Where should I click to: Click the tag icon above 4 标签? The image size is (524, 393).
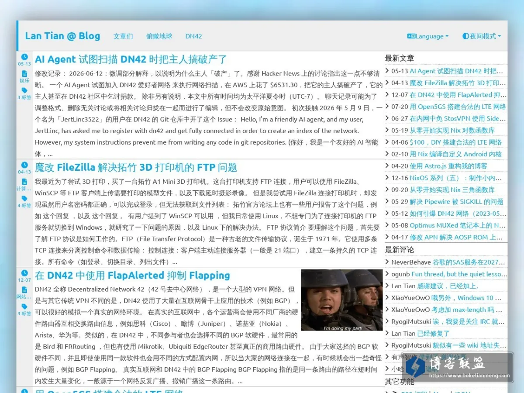click(24, 198)
